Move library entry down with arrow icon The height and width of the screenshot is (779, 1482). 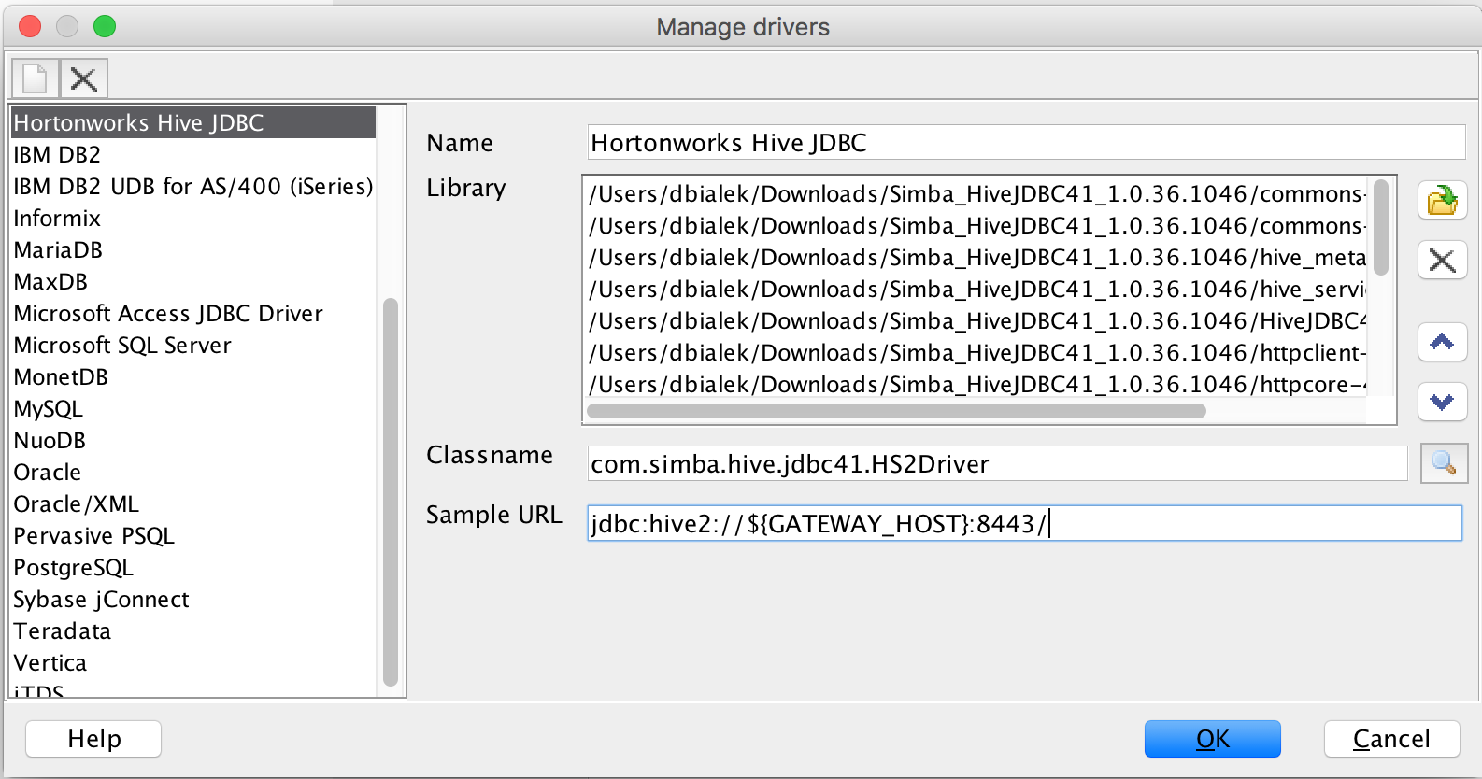(1443, 402)
